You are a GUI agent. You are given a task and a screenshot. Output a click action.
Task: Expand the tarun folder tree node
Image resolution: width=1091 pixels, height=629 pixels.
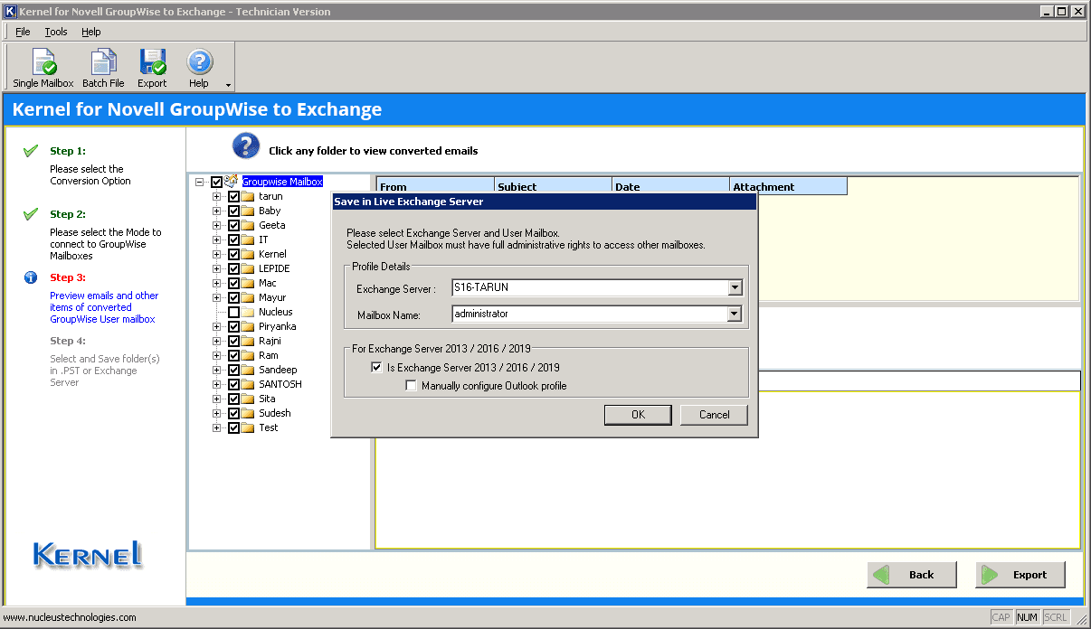(x=216, y=196)
